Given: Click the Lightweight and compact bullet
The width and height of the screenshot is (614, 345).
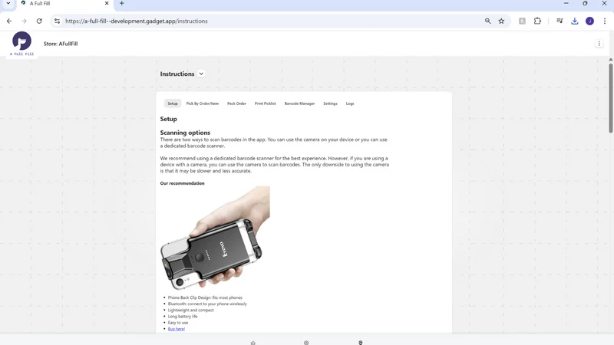Looking at the screenshot, I should click(190, 310).
